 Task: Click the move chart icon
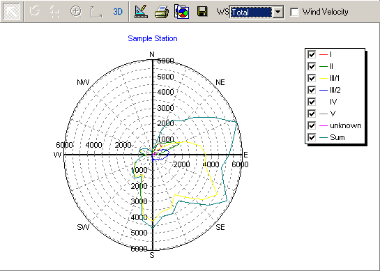54,12
